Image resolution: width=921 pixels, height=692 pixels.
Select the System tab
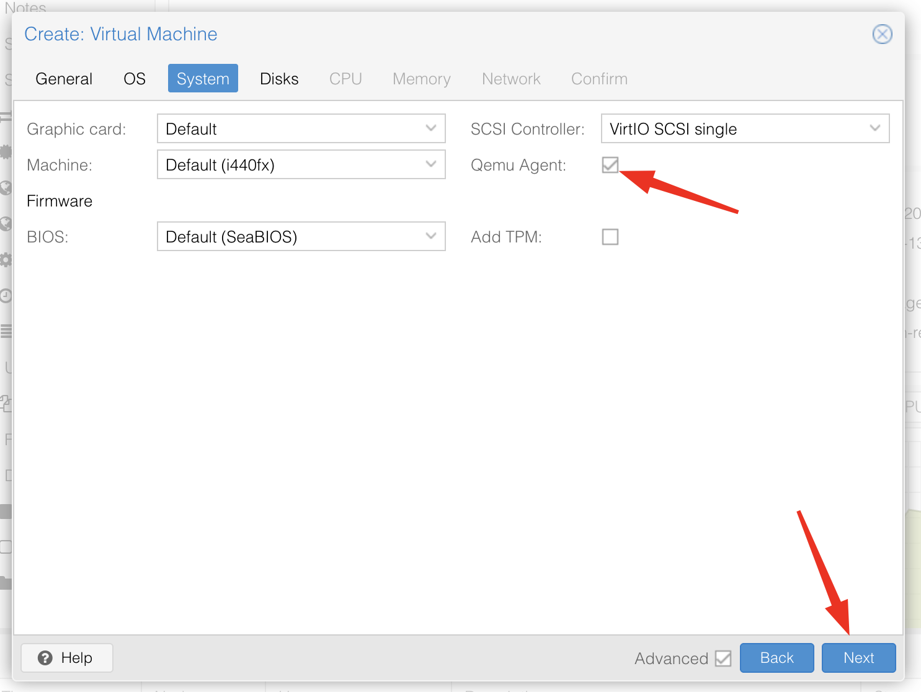point(203,79)
